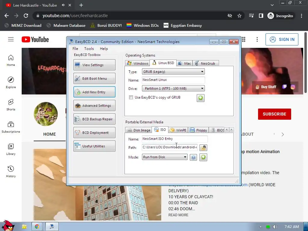Switch to Disk Image tab

pos(138,130)
